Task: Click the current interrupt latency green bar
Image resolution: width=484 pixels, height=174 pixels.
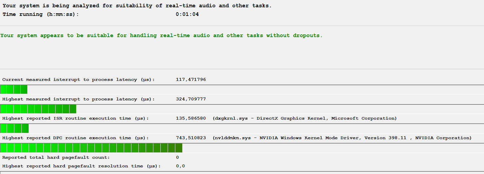Action: coord(14,89)
